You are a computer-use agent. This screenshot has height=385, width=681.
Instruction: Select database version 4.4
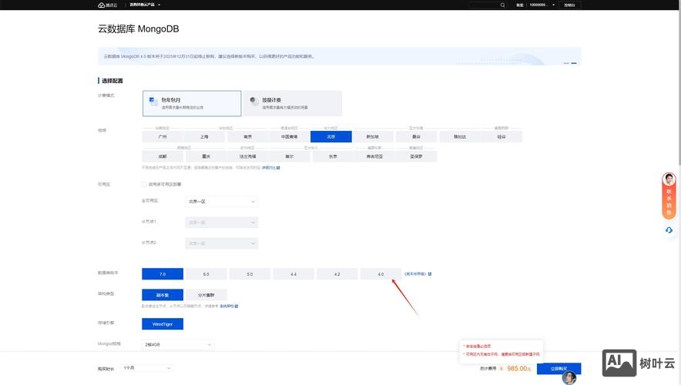(x=294, y=274)
